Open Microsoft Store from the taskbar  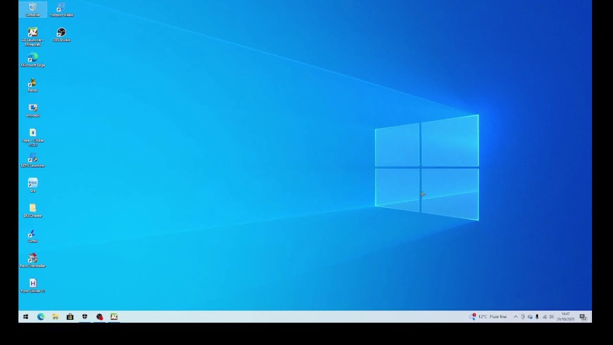[70, 317]
